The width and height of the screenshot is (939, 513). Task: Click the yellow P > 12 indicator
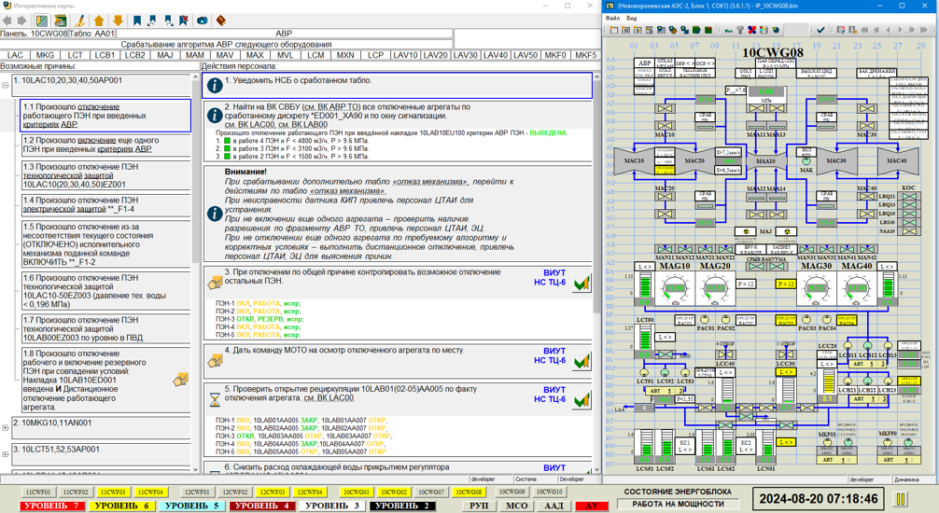click(x=786, y=284)
